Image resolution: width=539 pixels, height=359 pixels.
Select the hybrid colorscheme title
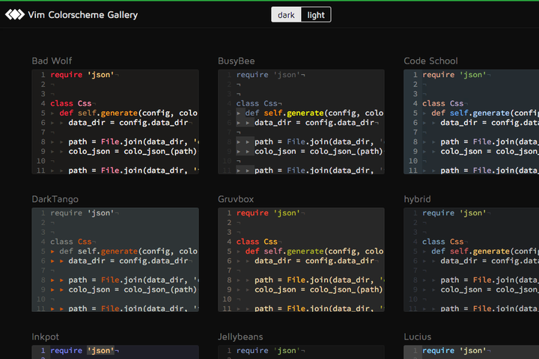417,199
